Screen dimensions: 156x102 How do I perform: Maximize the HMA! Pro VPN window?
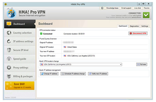143,4
